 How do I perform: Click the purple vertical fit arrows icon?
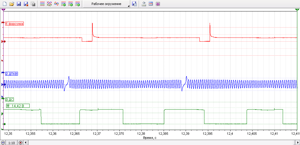(158, 4)
